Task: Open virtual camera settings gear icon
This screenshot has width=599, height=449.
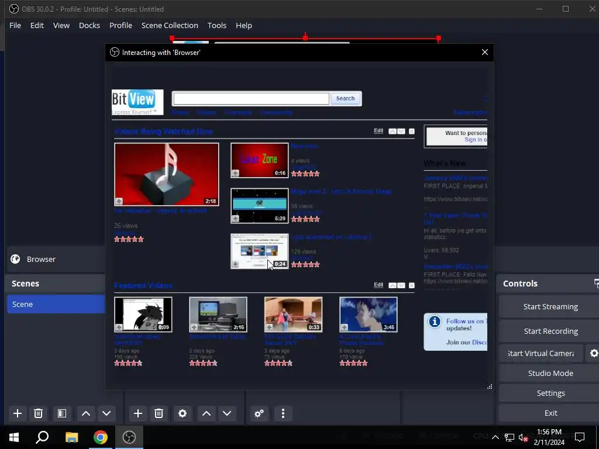Action: click(594, 354)
